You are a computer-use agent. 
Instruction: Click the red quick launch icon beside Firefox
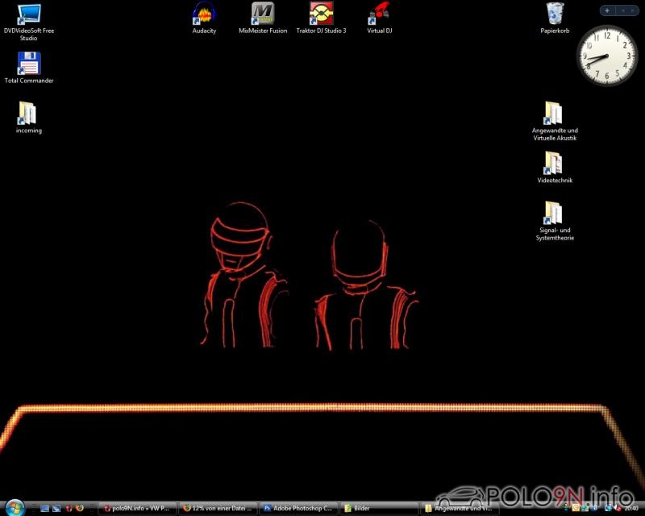[x=69, y=509]
